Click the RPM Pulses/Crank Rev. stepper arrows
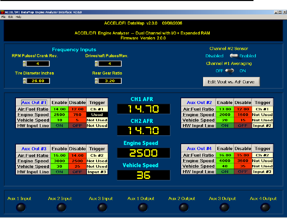 (24, 64)
